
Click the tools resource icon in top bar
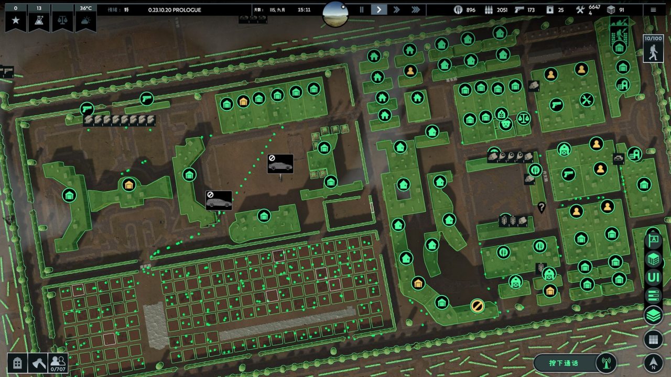click(x=580, y=10)
